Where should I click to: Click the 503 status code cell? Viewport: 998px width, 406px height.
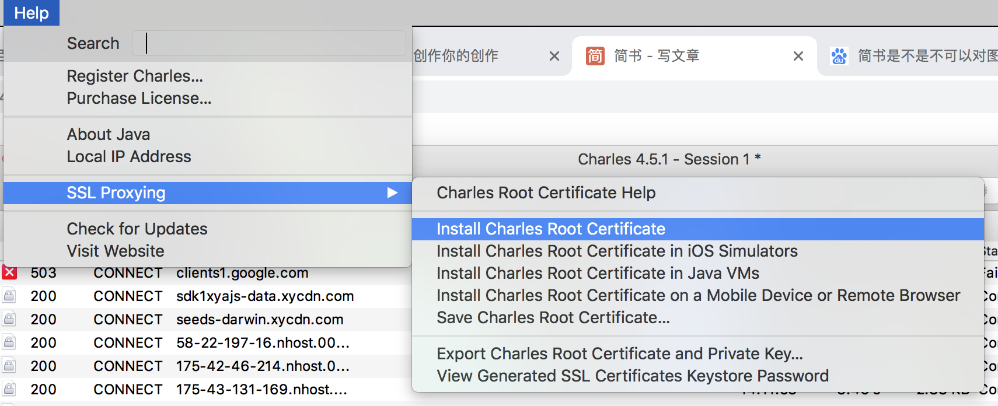point(44,273)
